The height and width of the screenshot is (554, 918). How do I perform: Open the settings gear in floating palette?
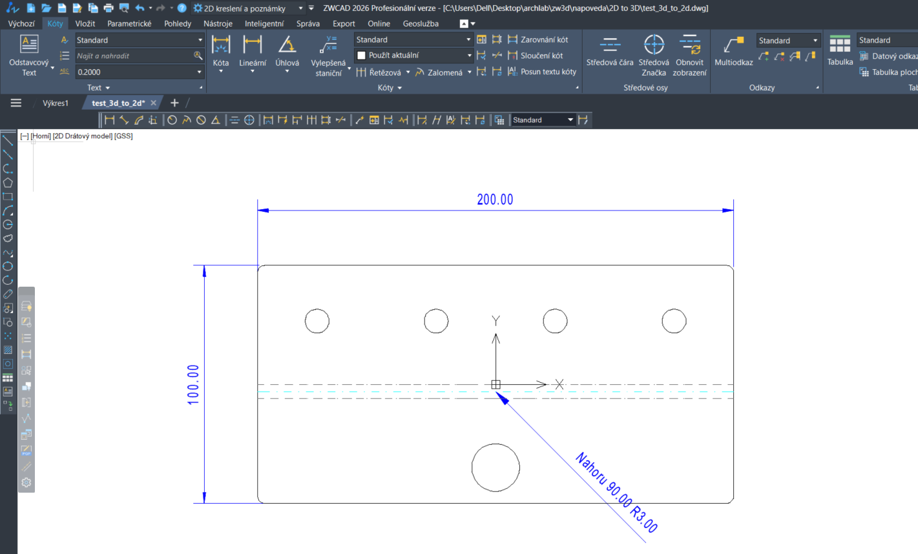[26, 482]
